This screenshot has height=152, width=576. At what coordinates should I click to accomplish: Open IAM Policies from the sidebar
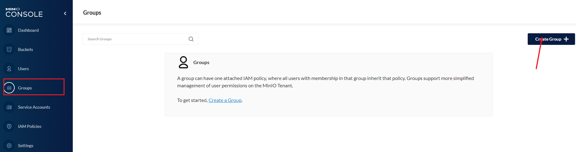point(30,126)
